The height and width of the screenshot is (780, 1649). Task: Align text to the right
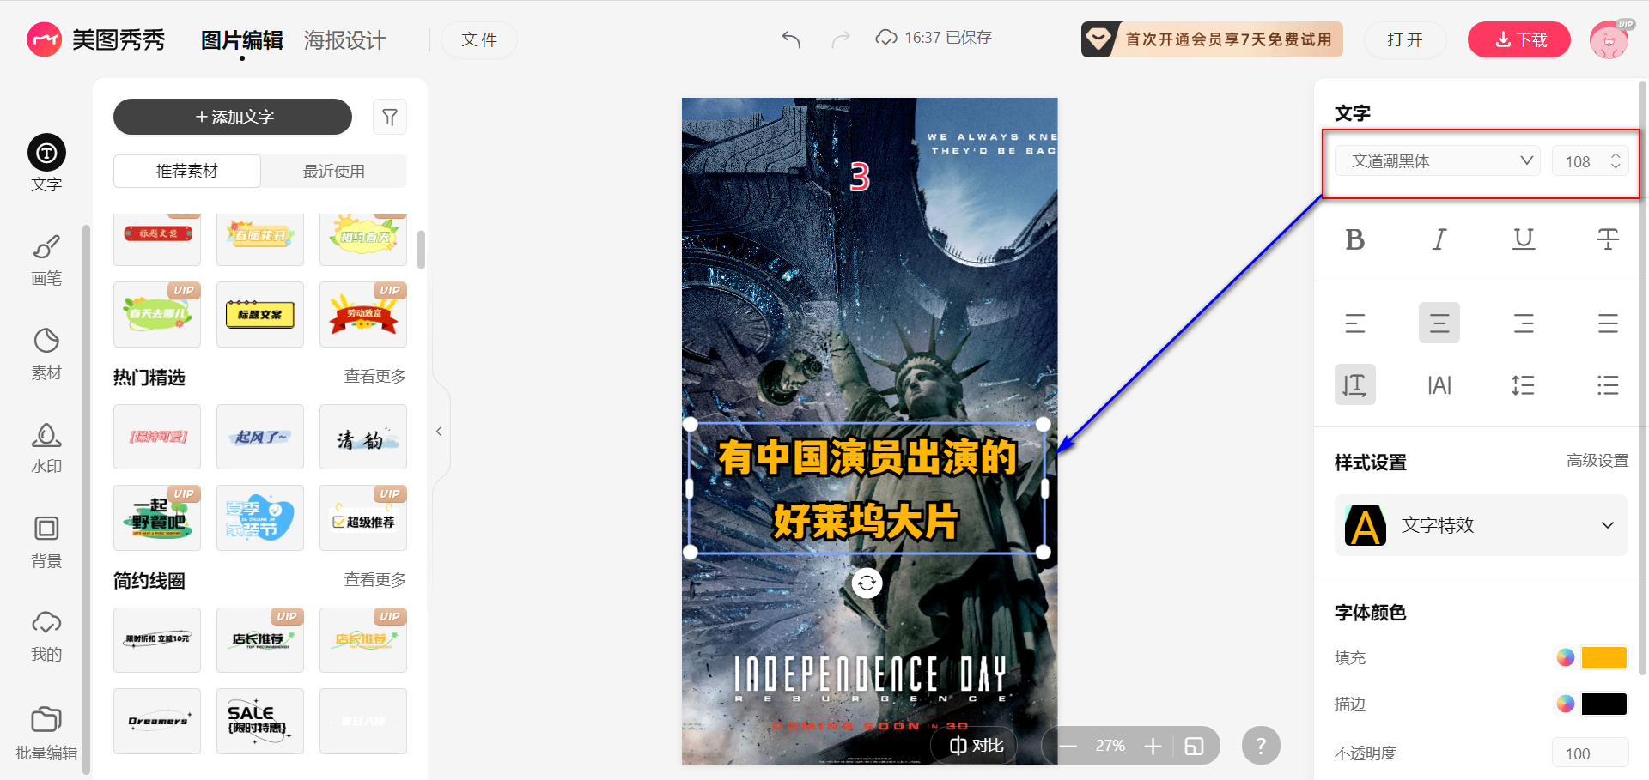[1524, 323]
